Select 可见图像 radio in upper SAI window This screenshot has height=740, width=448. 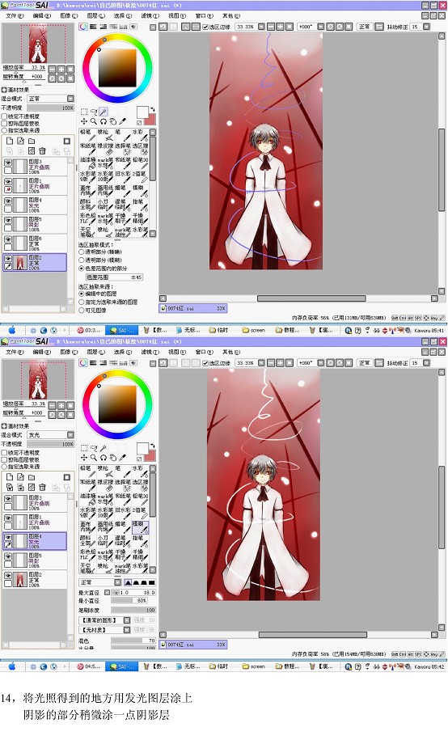82,310
